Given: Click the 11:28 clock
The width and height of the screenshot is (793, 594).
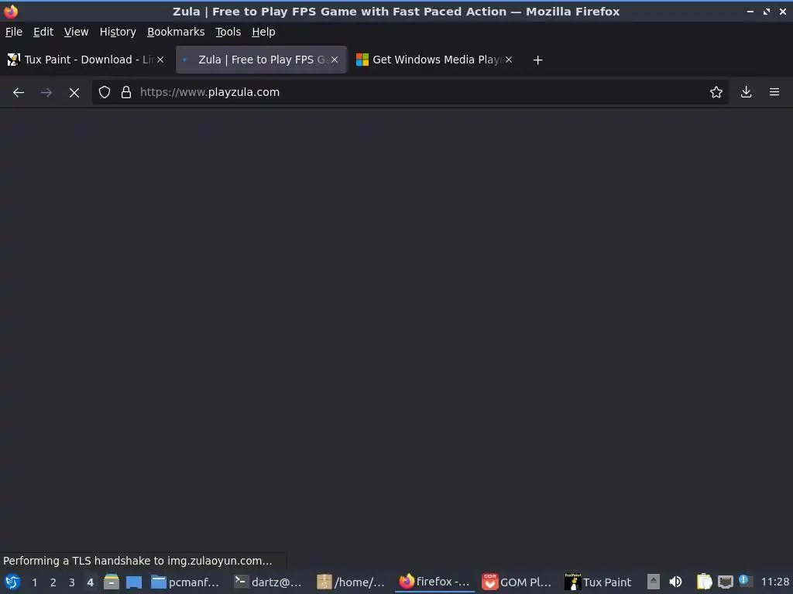Looking at the screenshot, I should pyautogui.click(x=774, y=582).
